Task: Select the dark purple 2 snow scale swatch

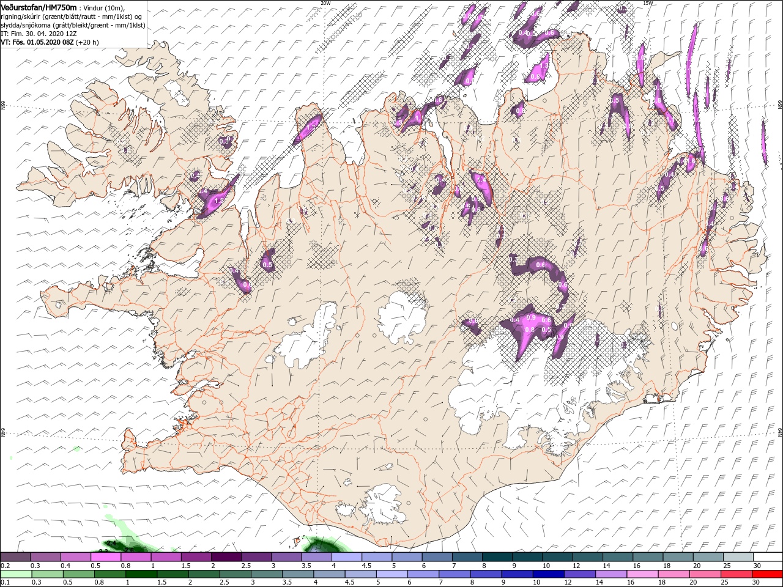Action: click(226, 556)
